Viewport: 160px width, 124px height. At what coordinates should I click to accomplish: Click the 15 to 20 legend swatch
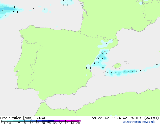point(39,121)
